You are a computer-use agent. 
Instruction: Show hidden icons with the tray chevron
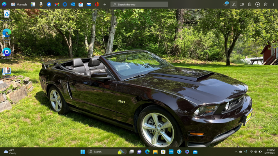(x=236, y=152)
